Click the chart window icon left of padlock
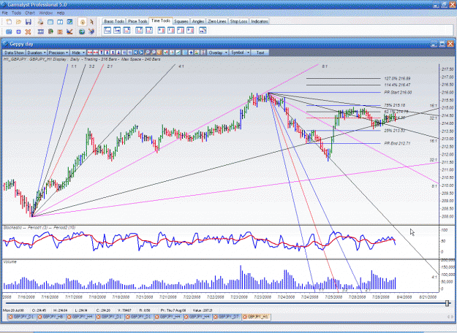The width and height of the screenshot is (457, 333). (x=69, y=22)
